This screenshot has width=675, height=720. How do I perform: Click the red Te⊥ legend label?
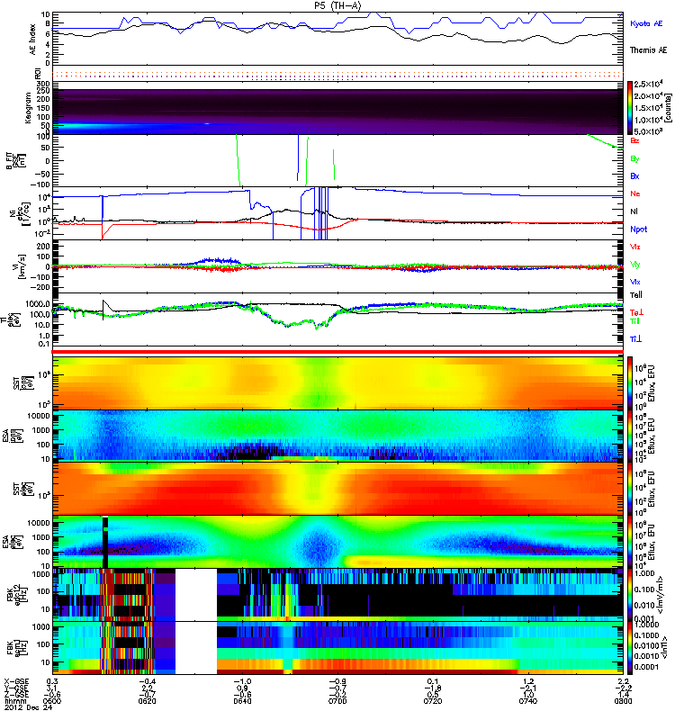coord(636,312)
